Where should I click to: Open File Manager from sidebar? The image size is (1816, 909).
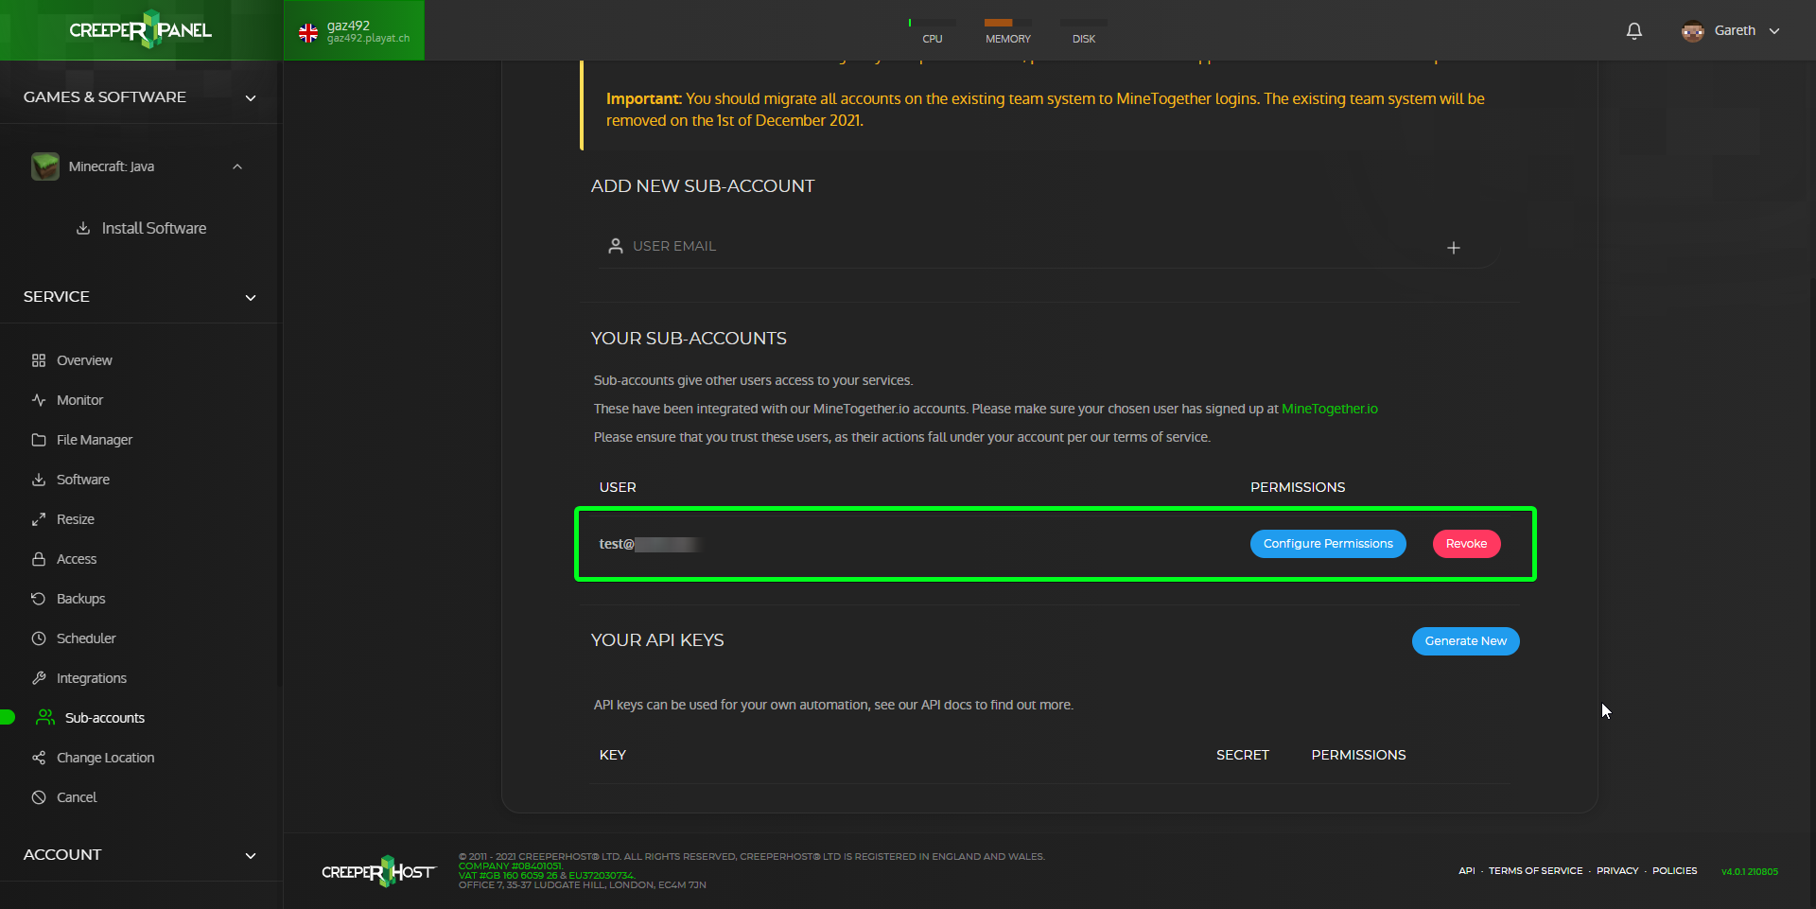tap(95, 440)
